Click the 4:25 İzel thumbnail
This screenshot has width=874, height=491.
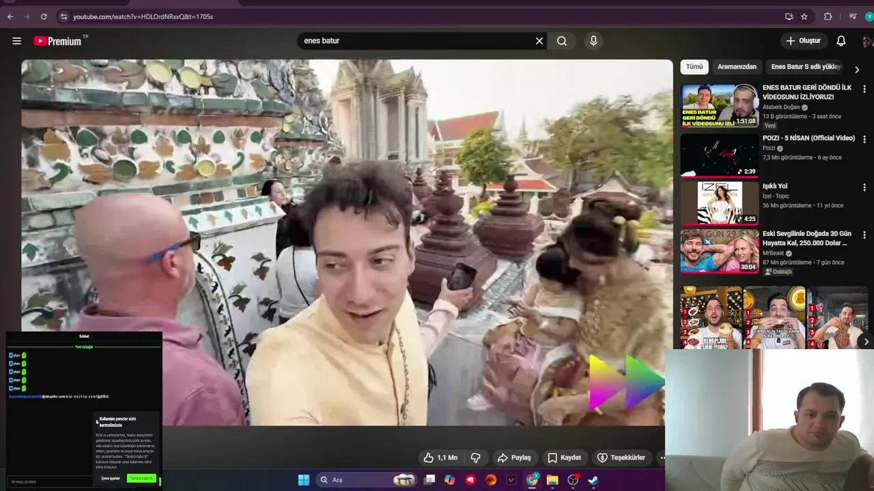coord(719,203)
